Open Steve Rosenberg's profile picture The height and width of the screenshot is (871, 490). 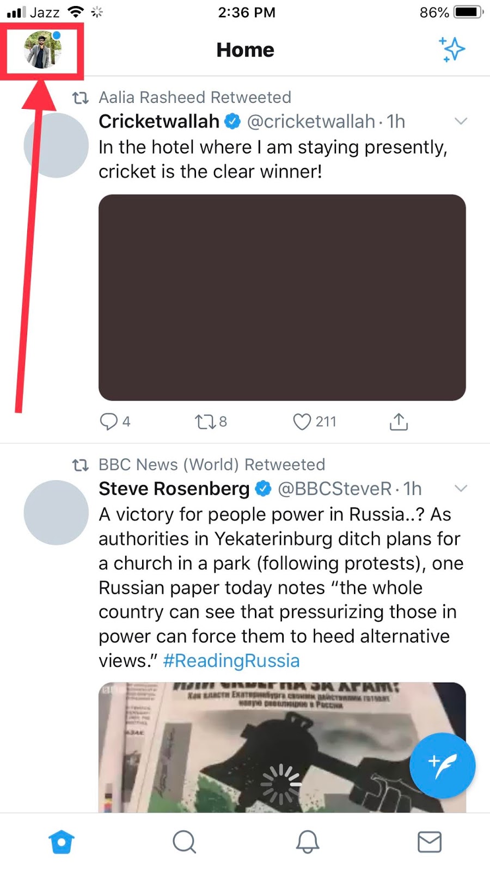[56, 512]
